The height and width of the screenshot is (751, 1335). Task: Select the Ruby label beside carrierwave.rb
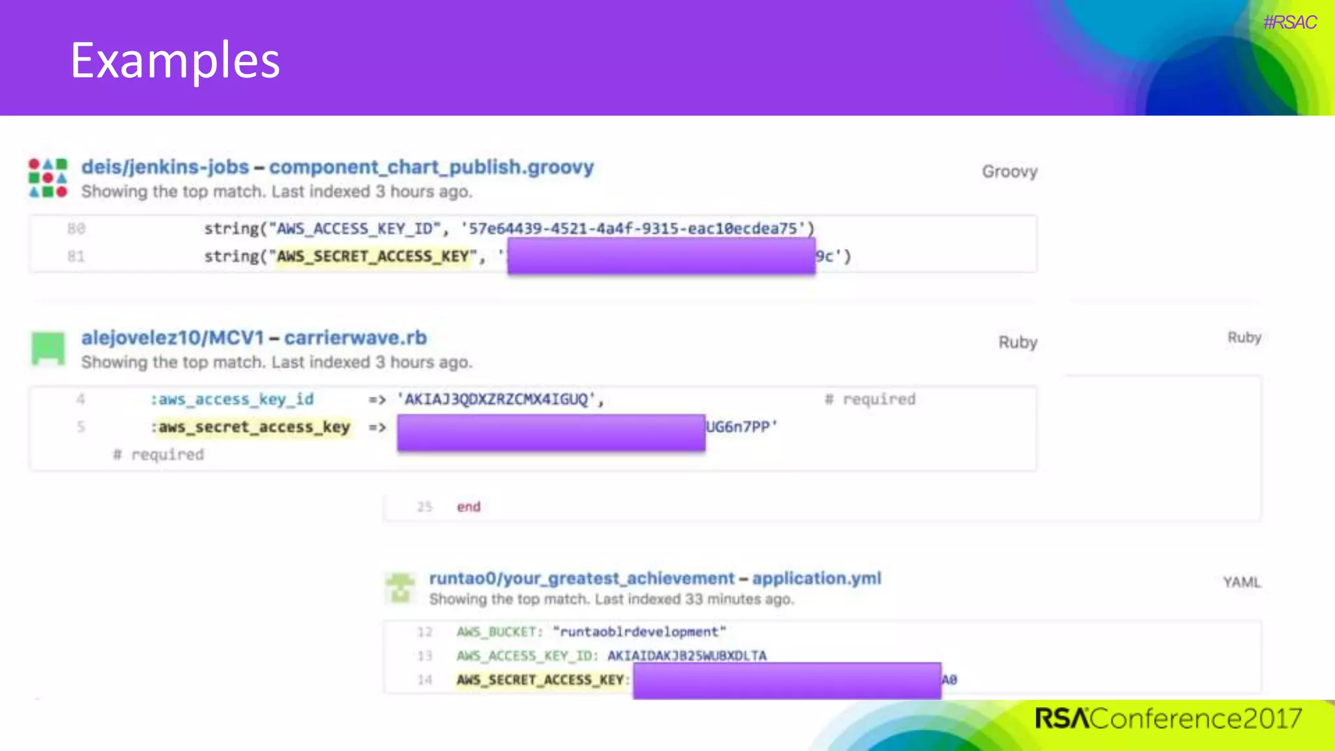[x=1018, y=342]
